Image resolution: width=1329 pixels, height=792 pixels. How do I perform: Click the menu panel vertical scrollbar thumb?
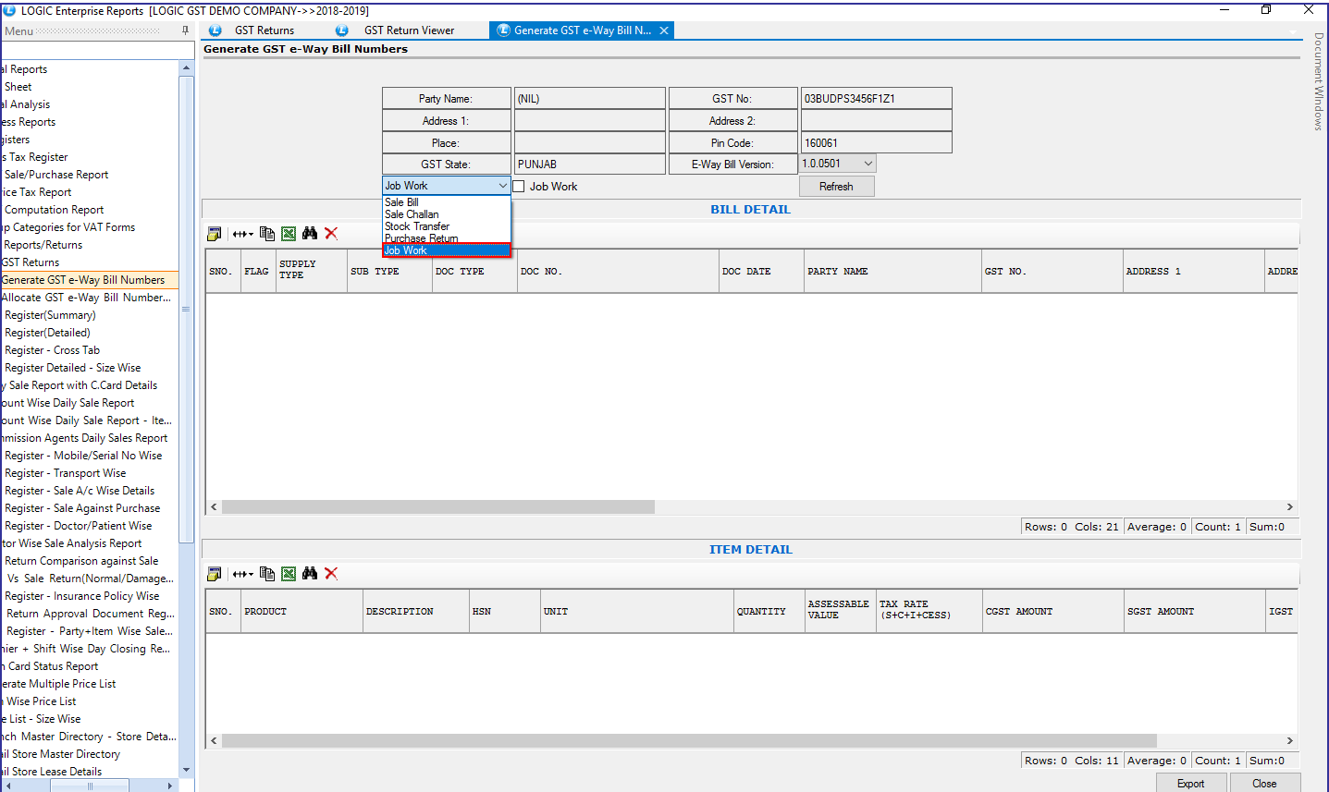[x=186, y=310]
